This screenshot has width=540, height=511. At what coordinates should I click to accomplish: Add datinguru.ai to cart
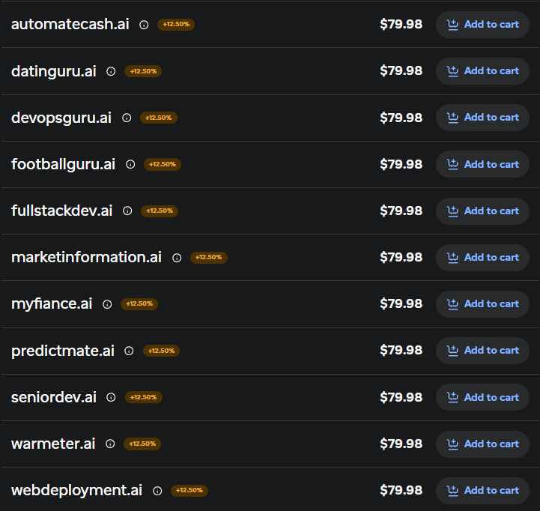point(482,71)
